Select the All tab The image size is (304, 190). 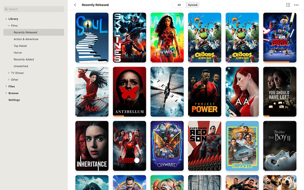point(179,5)
